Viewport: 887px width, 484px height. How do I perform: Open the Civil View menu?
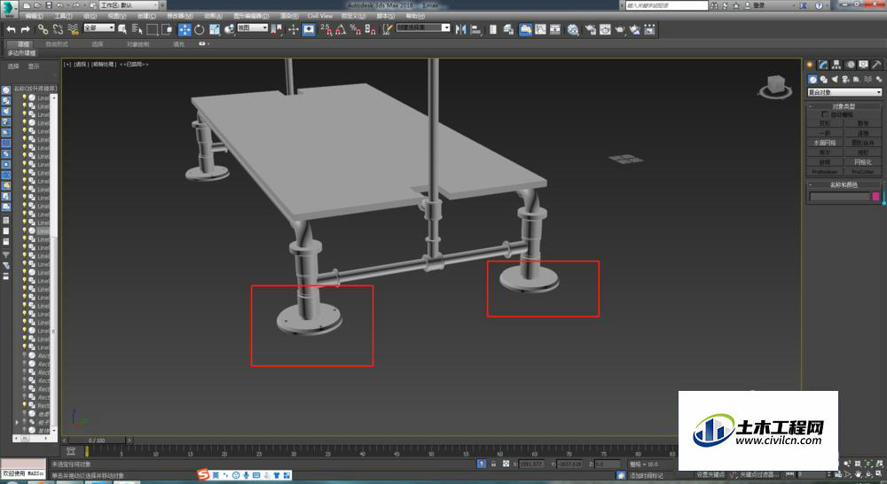click(320, 16)
